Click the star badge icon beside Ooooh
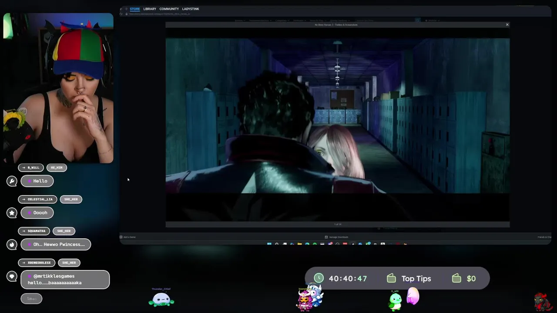Viewport: 557px width, 313px height. point(12,213)
